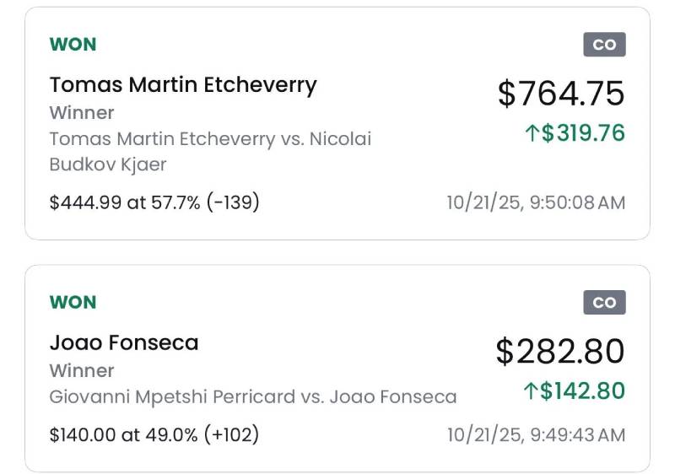Viewport: 675px width, 474px height.
Task: Click Winner label under Tomas Martin Etcheverry
Action: (82, 112)
